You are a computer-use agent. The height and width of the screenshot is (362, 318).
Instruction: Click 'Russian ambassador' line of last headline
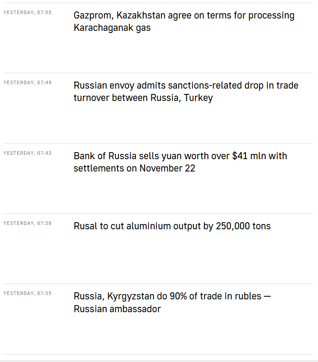[x=117, y=309]
